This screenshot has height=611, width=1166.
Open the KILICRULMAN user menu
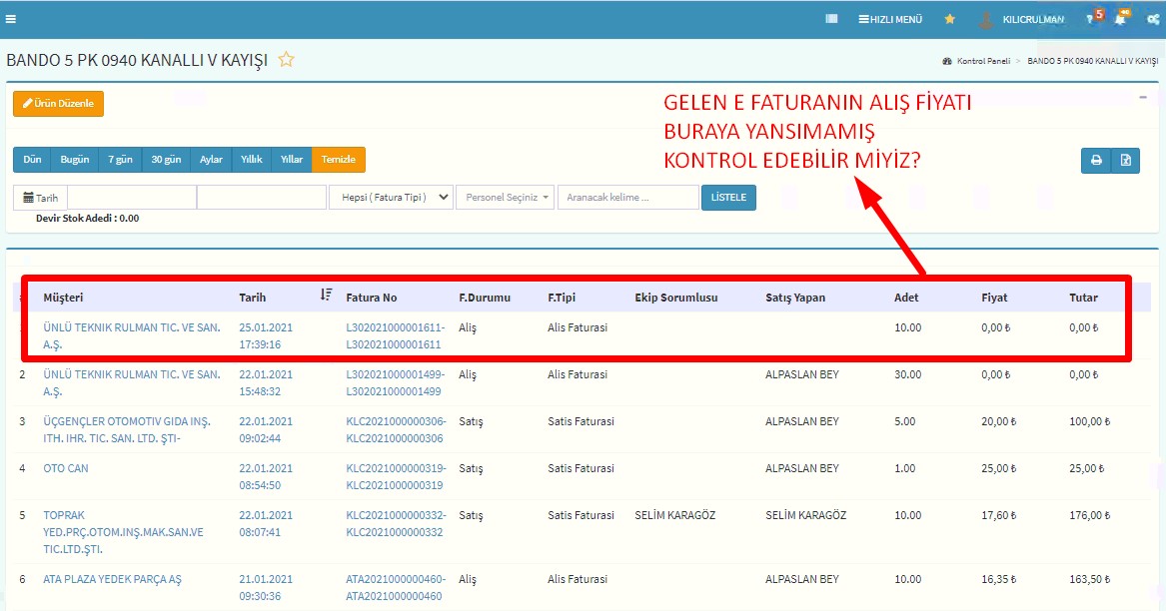tap(1022, 19)
